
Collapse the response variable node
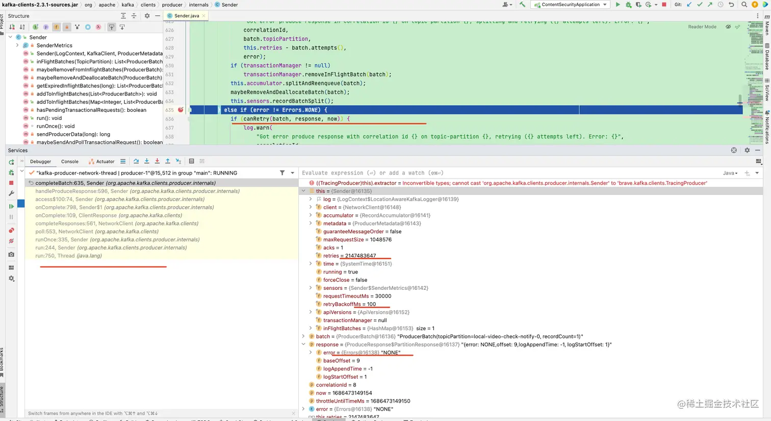(x=303, y=344)
